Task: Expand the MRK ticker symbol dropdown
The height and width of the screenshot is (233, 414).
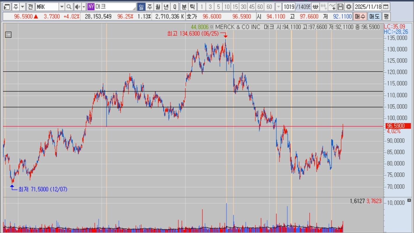Action: pos(62,7)
